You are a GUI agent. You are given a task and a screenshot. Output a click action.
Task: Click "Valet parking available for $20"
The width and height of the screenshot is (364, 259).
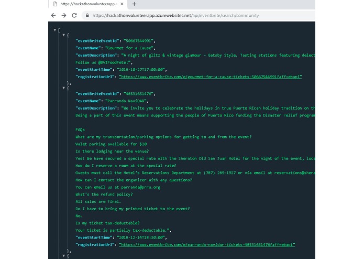click(111, 144)
